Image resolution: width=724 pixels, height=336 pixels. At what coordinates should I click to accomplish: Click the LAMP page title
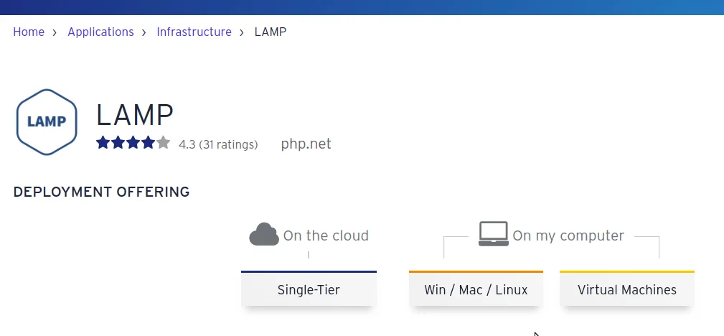pyautogui.click(x=135, y=115)
